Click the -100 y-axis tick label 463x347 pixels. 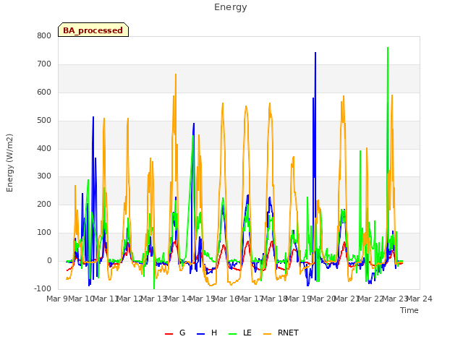43,288
